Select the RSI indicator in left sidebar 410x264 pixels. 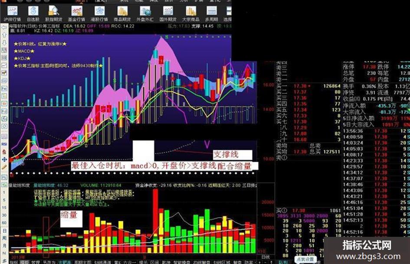4,144
